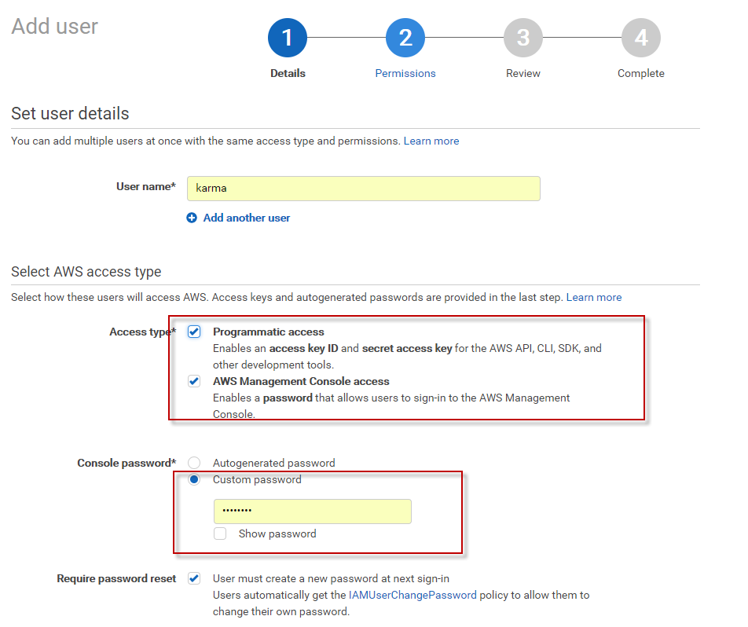
Task: Open Learn more link for AWS access type
Action: click(594, 297)
